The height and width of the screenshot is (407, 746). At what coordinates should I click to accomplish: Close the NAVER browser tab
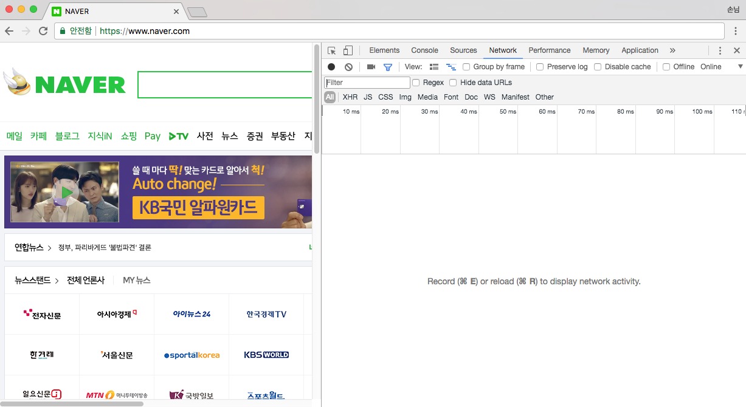(x=176, y=12)
